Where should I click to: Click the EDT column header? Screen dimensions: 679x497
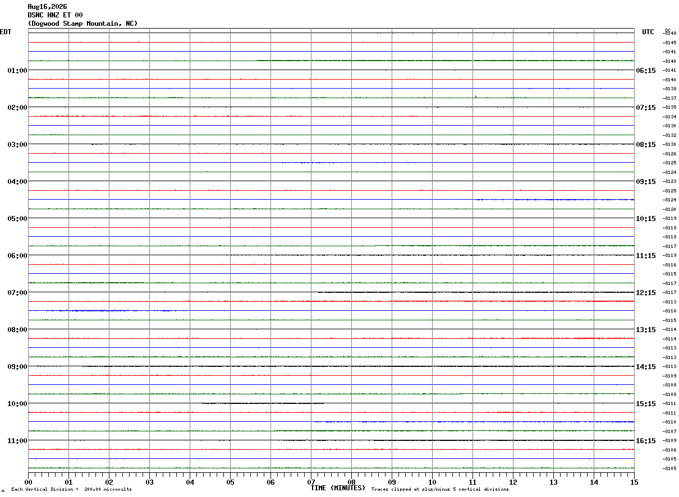click(x=6, y=32)
